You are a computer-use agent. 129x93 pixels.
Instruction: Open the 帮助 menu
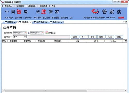coord(53,6)
